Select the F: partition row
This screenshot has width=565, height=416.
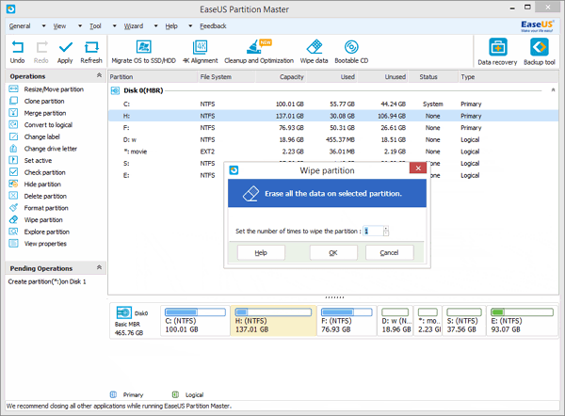pos(333,128)
